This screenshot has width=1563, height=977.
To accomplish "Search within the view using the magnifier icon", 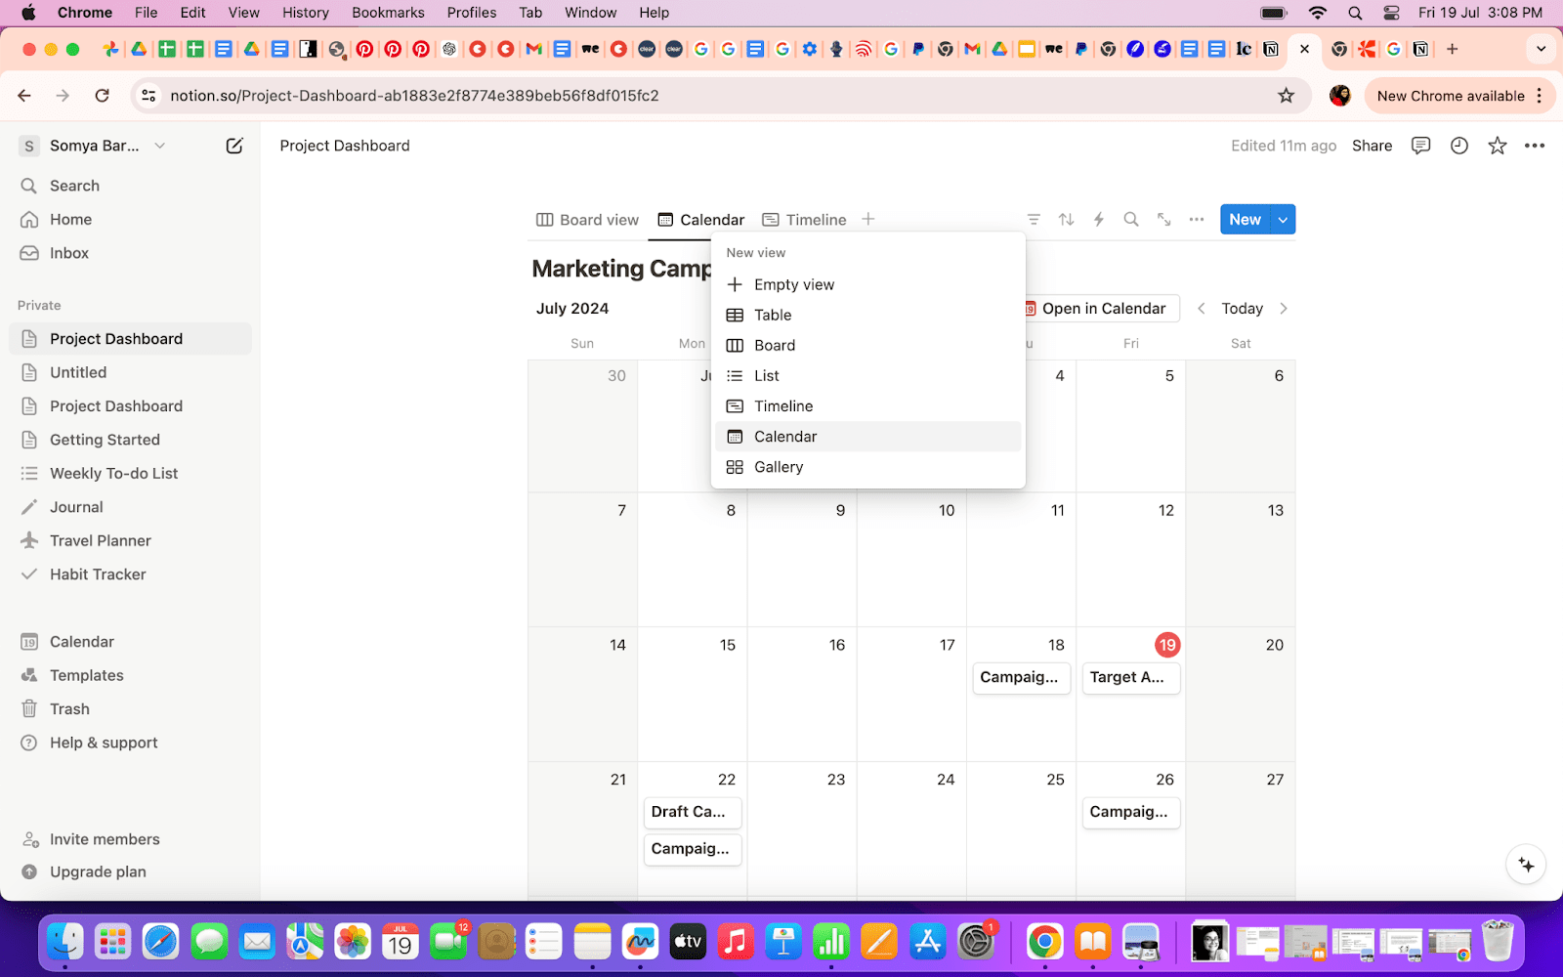I will (1130, 219).
